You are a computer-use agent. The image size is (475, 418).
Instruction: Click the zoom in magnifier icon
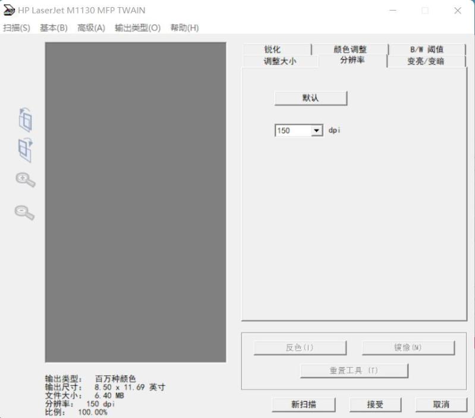click(26, 180)
